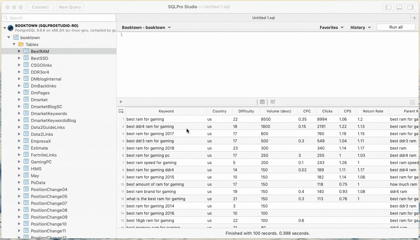Click the clicks value 2191
This screenshot has width=420, height=240.
point(322,127)
